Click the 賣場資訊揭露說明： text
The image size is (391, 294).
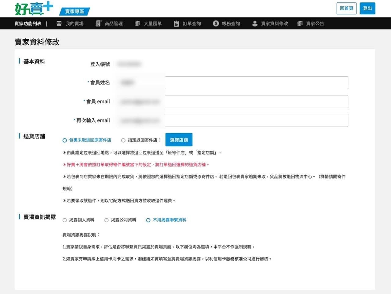pos(81,235)
